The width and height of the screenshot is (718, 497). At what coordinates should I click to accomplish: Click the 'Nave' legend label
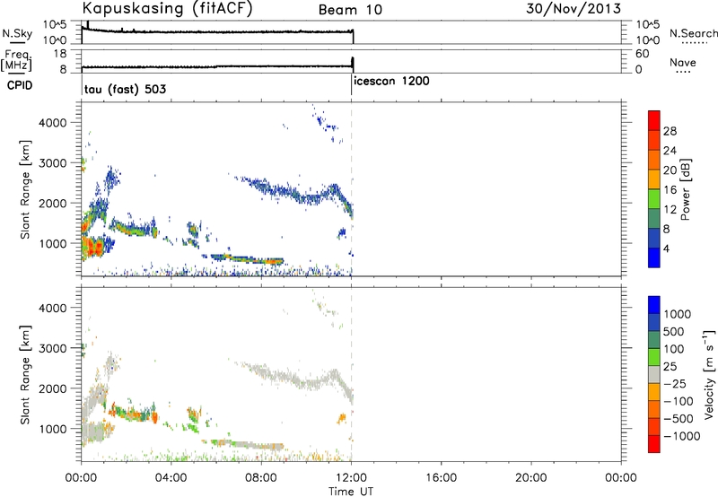click(683, 62)
